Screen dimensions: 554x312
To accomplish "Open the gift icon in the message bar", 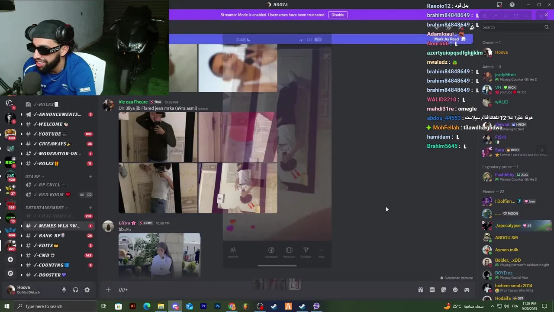I will 420,290.
